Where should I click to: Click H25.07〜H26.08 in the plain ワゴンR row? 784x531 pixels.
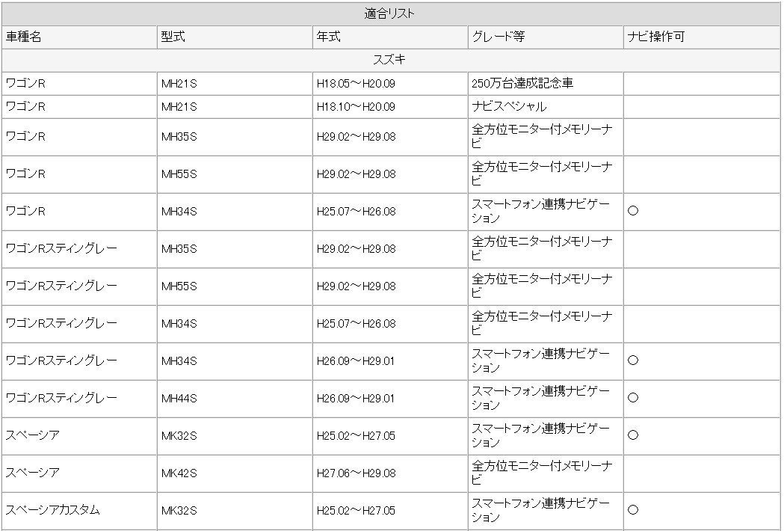pos(356,212)
